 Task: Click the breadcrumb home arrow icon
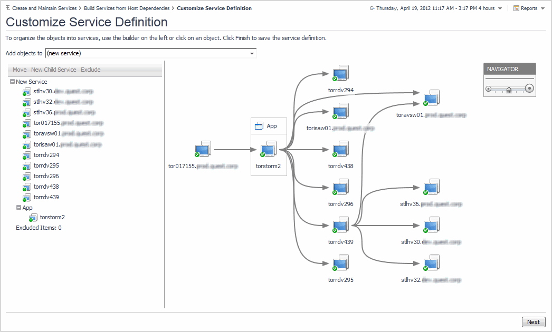(8, 8)
